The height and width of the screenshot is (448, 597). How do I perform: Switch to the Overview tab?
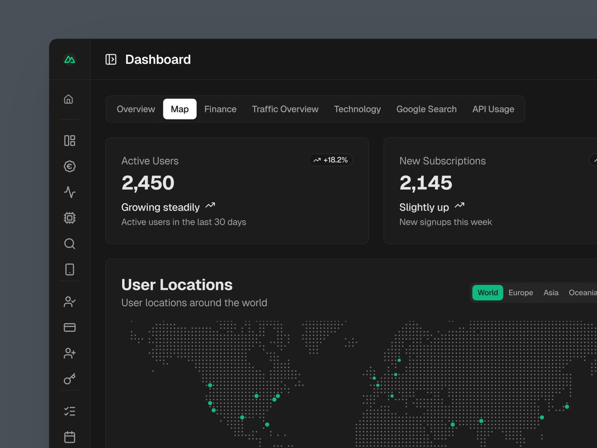tap(136, 109)
